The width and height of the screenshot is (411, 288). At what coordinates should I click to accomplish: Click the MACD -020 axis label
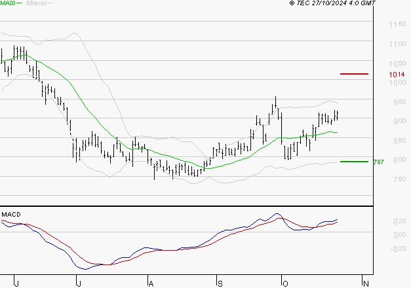(x=398, y=249)
